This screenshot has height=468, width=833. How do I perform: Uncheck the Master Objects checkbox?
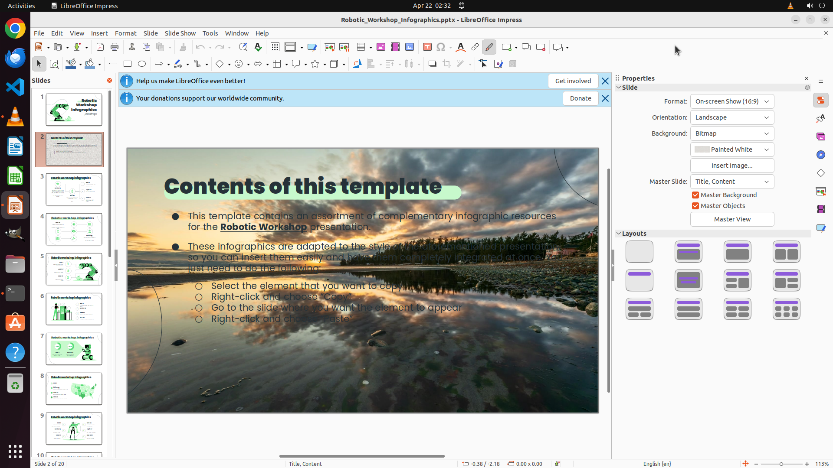click(x=695, y=206)
